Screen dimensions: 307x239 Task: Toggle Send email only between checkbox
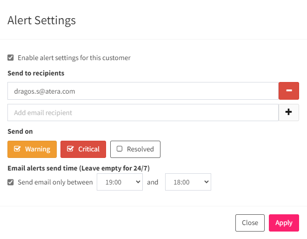coord(11,182)
